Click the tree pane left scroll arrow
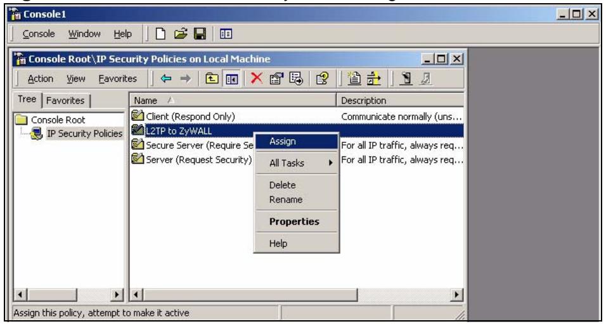The image size is (606, 324). pos(20,295)
